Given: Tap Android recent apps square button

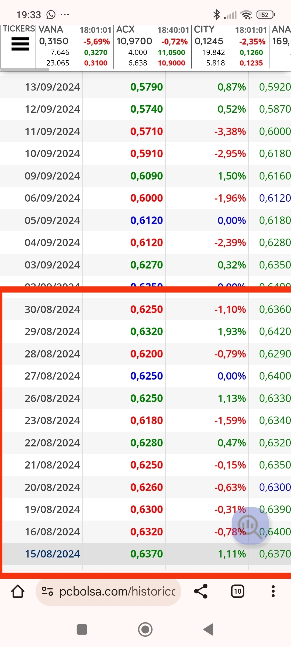Looking at the screenshot, I should click(82, 629).
